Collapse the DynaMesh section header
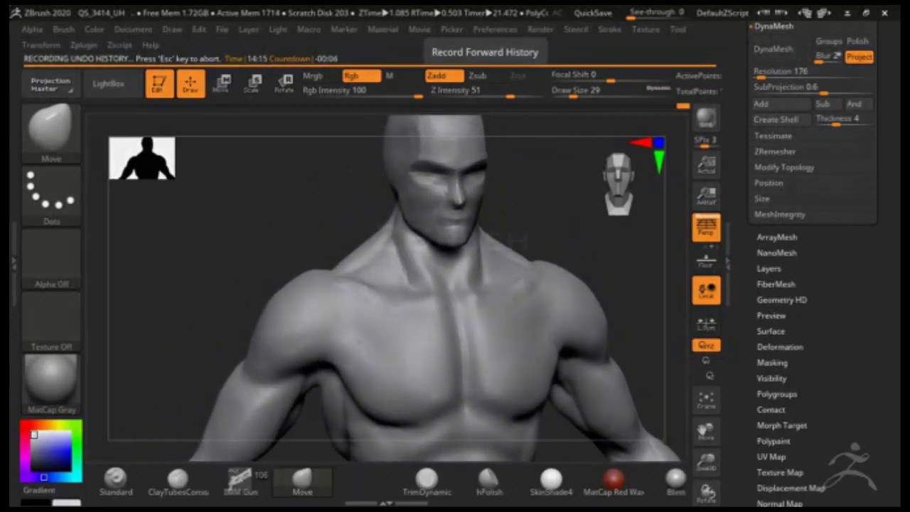 click(x=773, y=26)
